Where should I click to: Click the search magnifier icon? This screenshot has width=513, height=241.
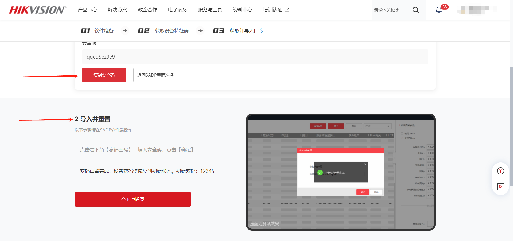pos(415,10)
